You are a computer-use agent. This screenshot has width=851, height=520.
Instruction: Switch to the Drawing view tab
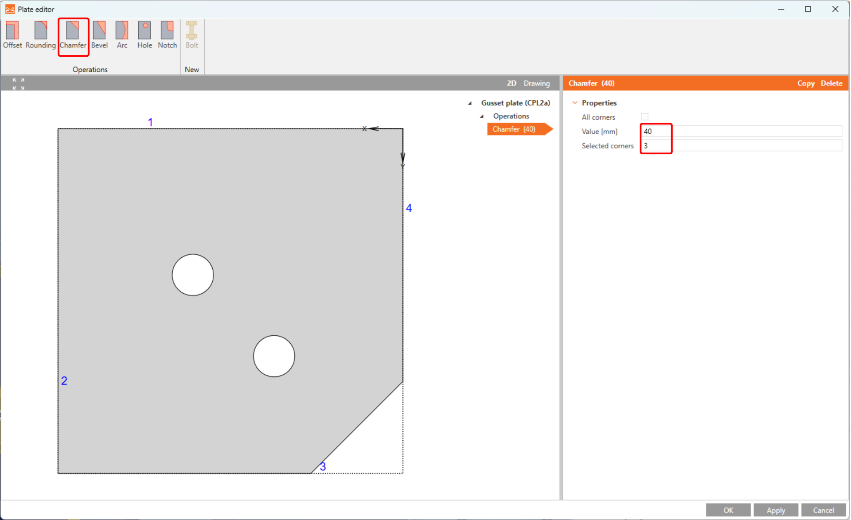pyautogui.click(x=536, y=83)
